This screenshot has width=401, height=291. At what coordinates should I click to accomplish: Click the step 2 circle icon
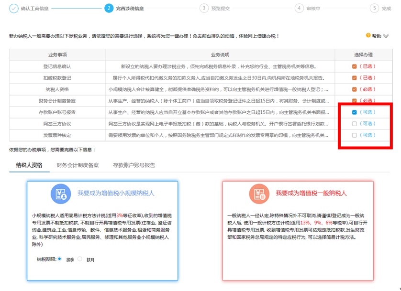tap(109, 8)
